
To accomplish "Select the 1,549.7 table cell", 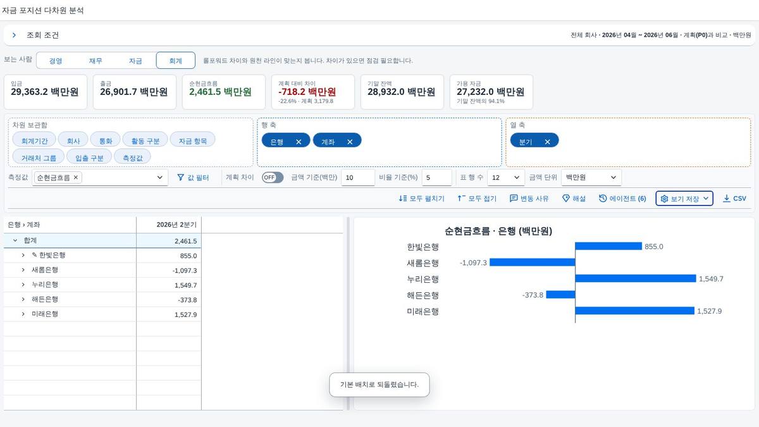I will click(169, 285).
